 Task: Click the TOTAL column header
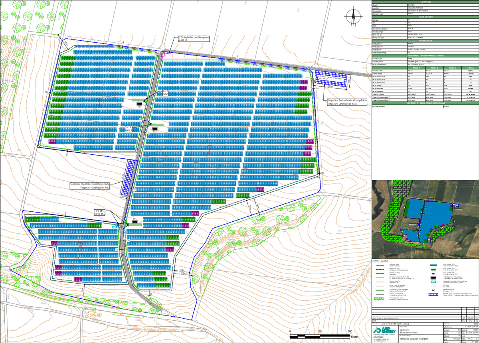click(470, 68)
